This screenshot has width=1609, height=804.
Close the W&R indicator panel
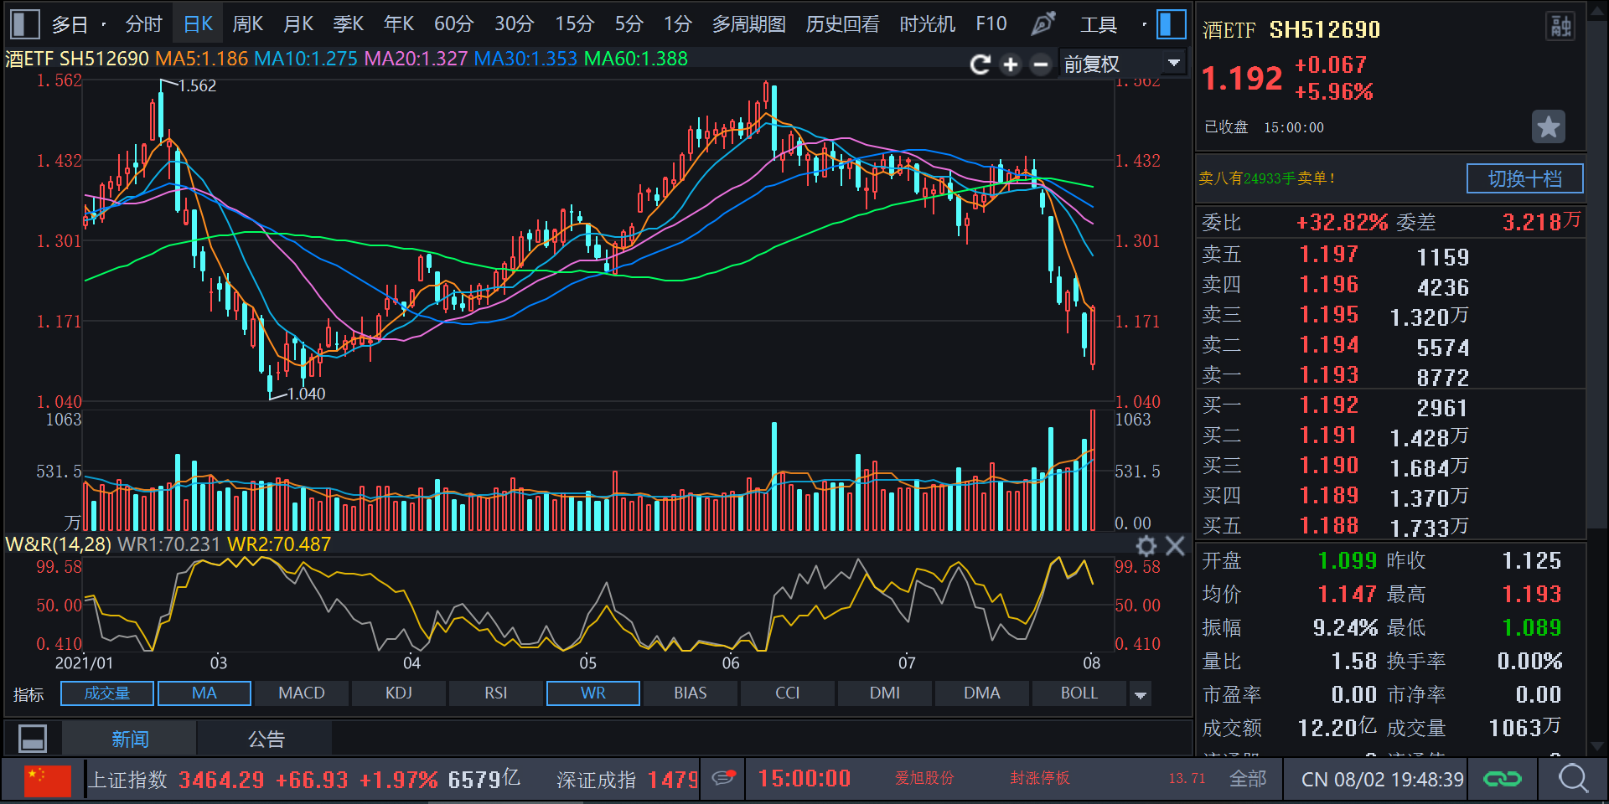[1175, 546]
